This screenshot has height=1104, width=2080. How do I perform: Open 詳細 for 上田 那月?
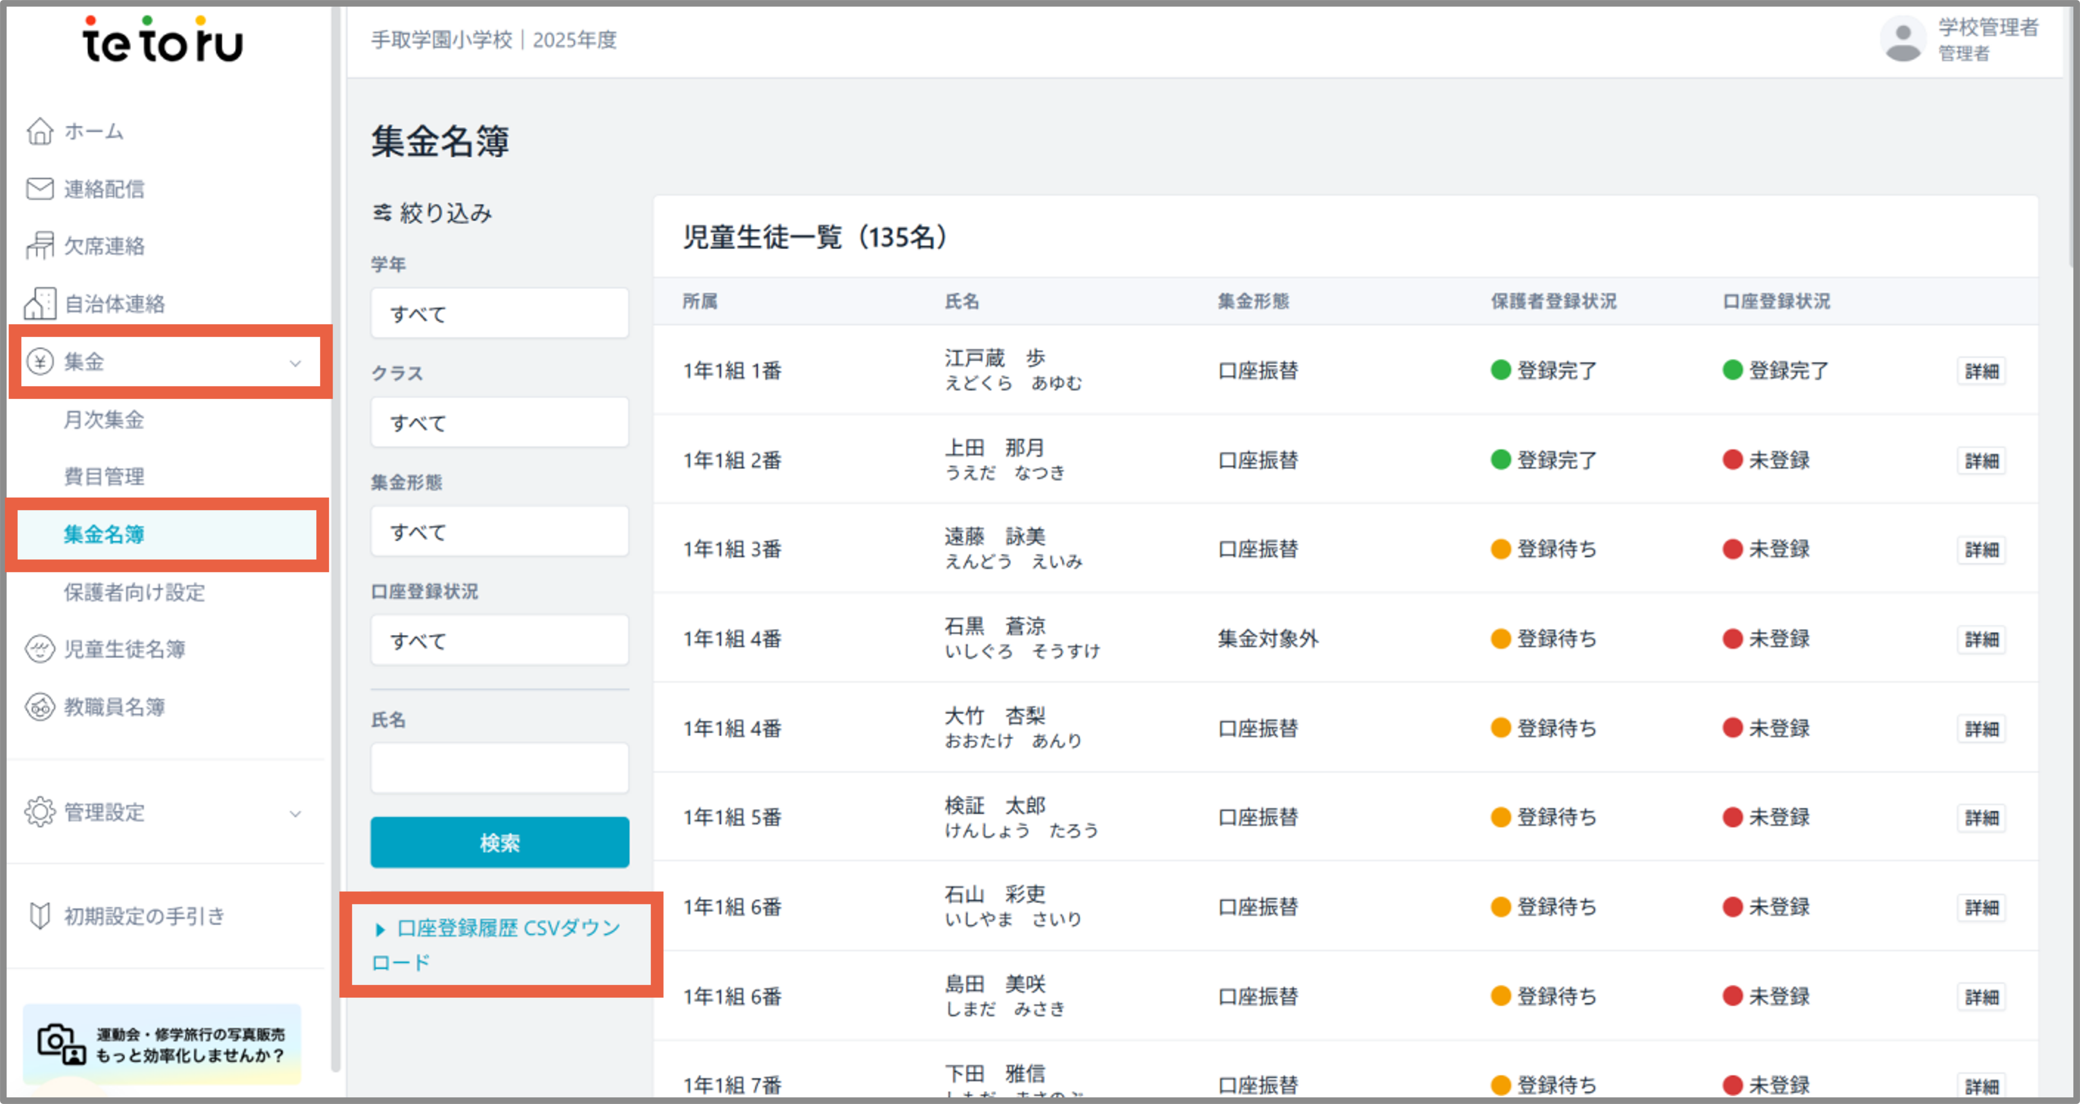point(1981,461)
